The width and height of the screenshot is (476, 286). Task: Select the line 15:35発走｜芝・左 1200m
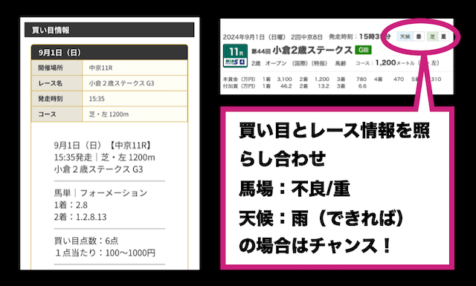point(104,157)
